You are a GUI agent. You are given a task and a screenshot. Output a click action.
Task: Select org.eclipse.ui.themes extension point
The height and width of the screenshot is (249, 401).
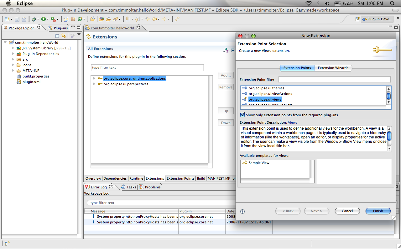click(x=266, y=88)
